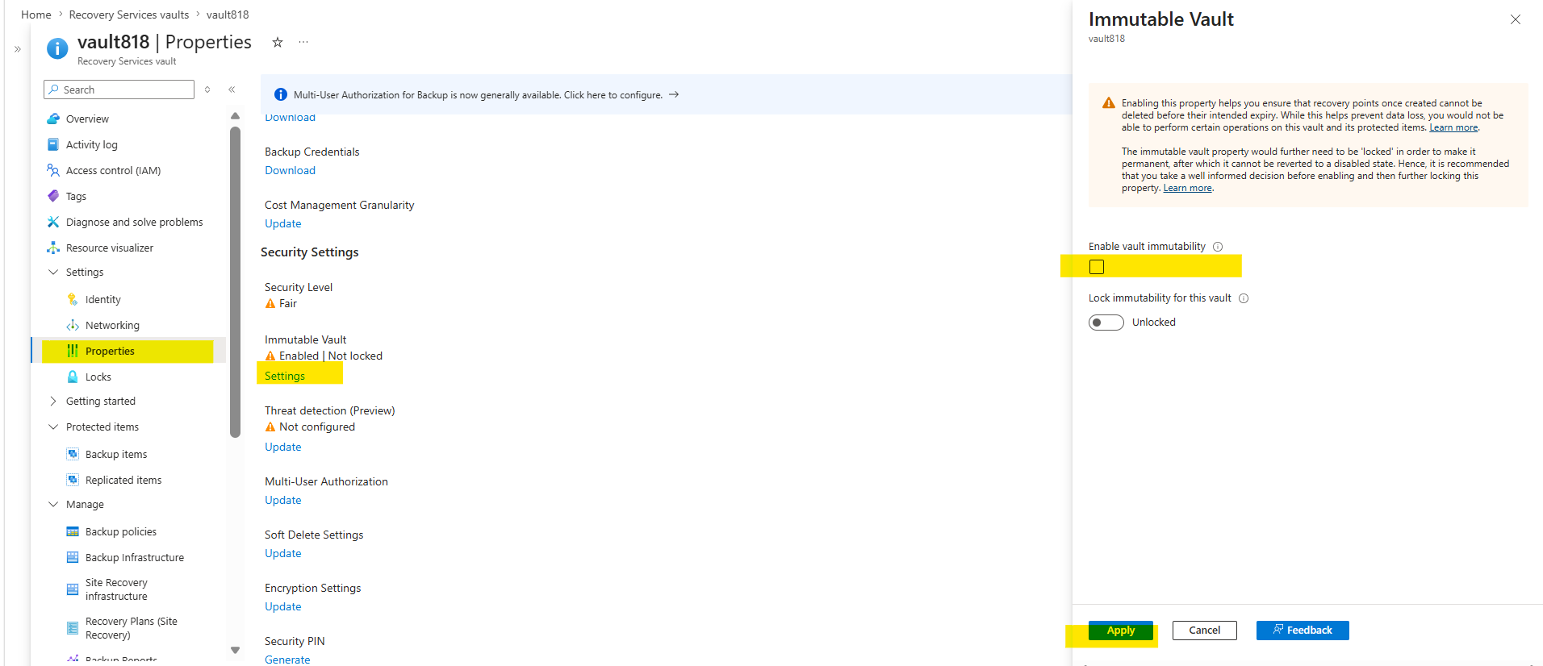Open the more options ellipsis beside the title

[303, 42]
